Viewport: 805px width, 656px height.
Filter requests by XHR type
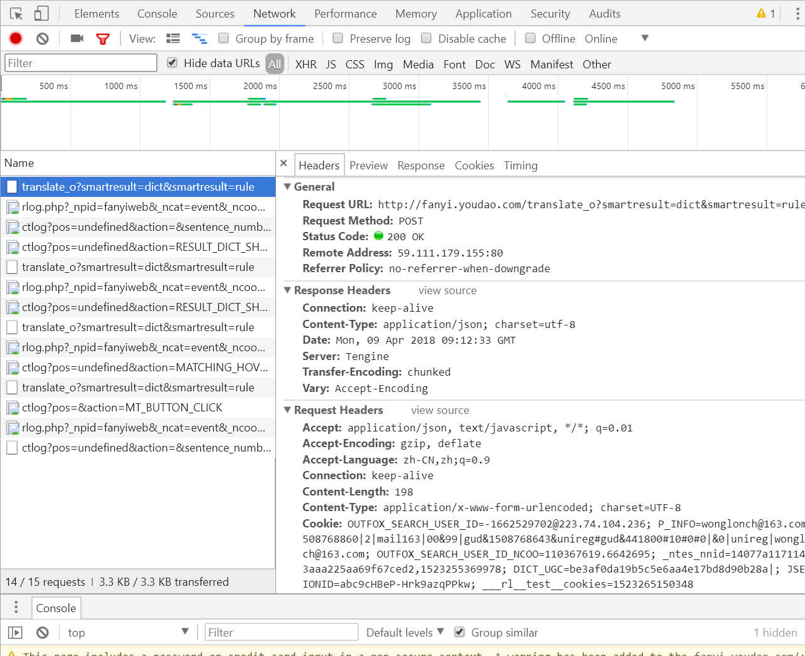pos(306,64)
